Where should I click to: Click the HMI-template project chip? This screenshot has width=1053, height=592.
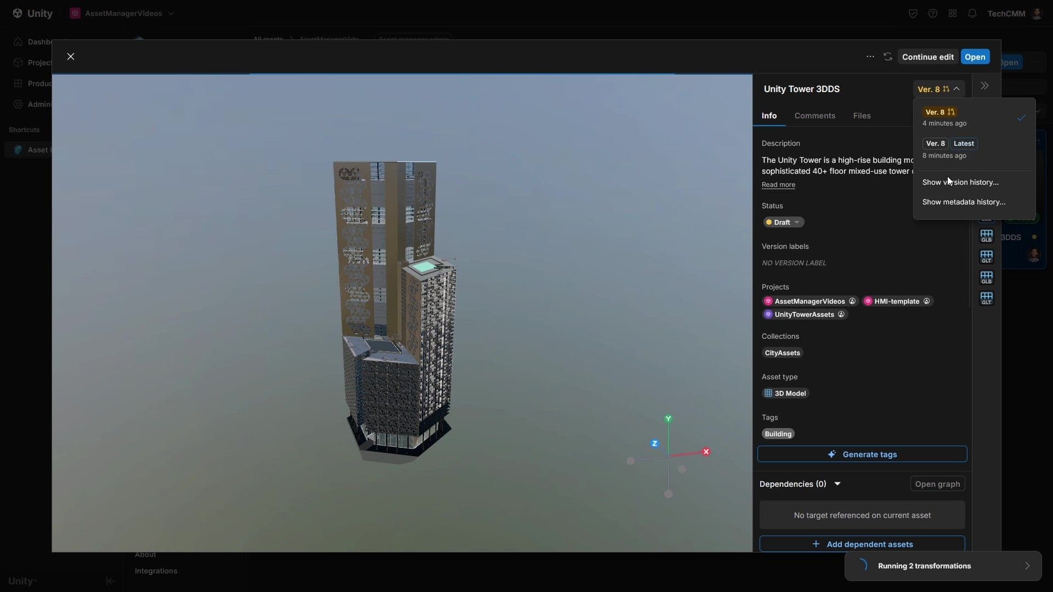tap(897, 301)
